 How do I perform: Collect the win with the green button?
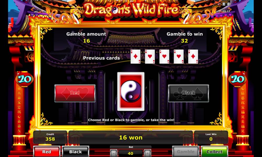(214, 152)
